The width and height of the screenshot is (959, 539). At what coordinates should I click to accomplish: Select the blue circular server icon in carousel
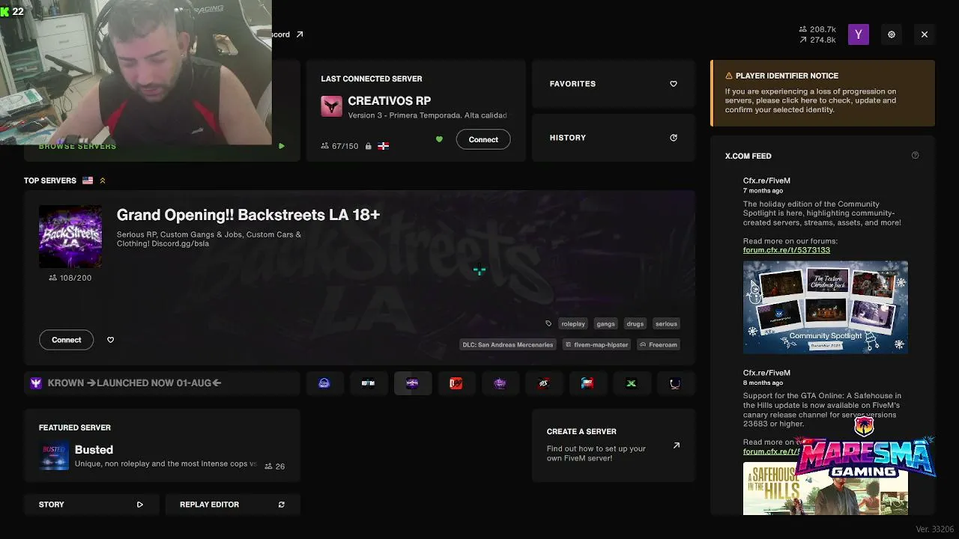click(324, 383)
